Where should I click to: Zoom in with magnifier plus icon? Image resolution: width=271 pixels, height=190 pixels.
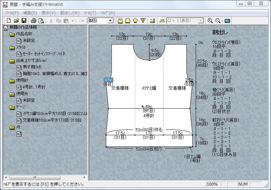(210, 21)
